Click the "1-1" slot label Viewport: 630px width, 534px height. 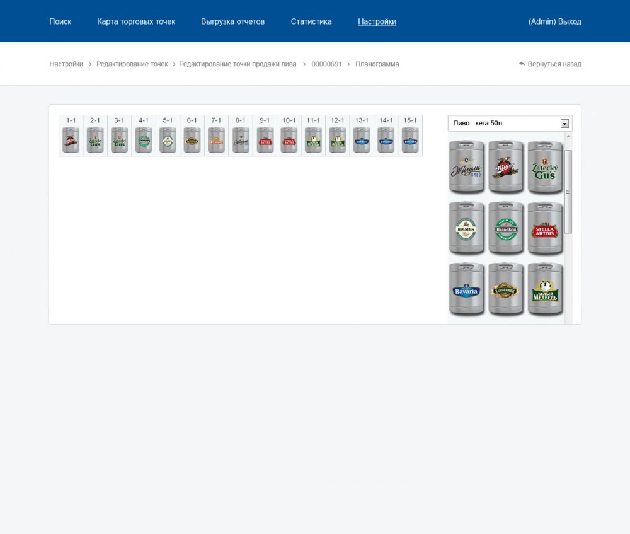coord(71,120)
